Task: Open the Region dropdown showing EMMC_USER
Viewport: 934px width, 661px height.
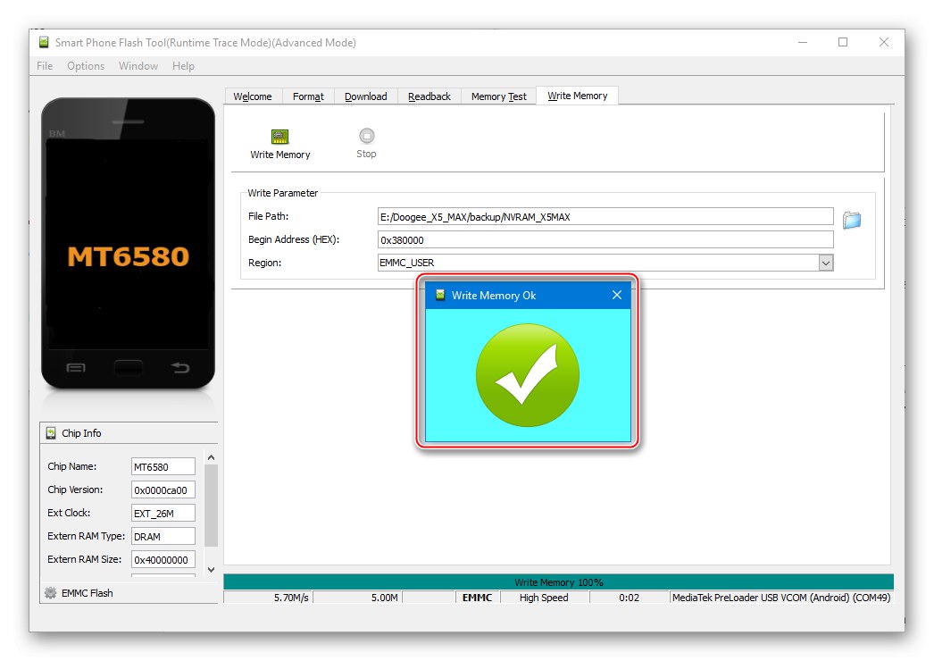Action: coord(826,262)
